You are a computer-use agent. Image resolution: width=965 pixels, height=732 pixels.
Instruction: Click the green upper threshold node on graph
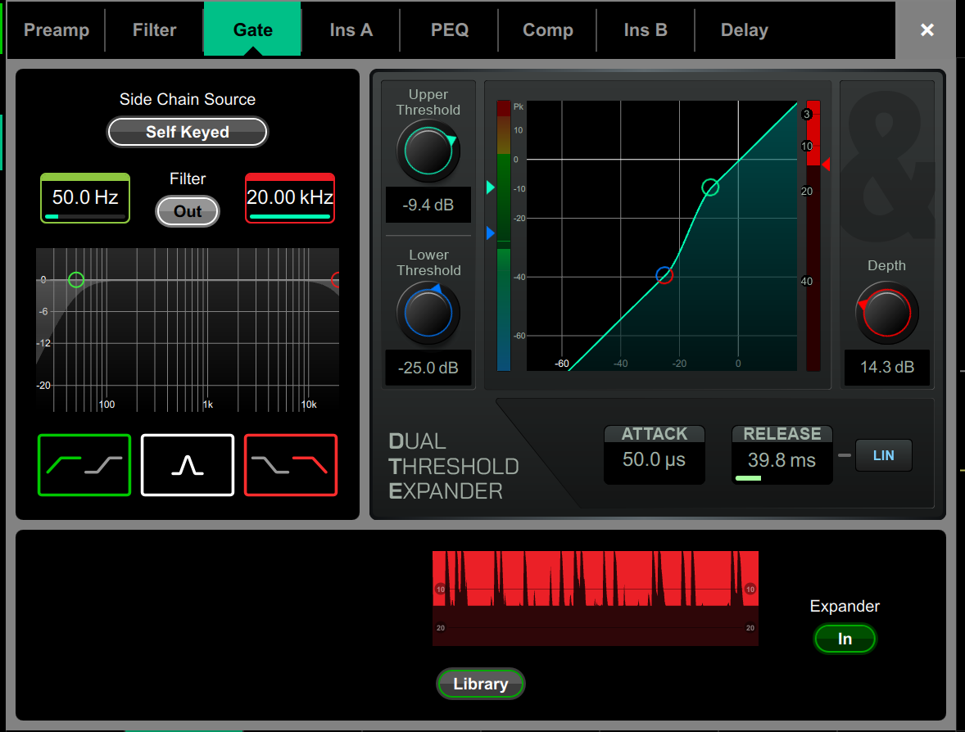(710, 187)
